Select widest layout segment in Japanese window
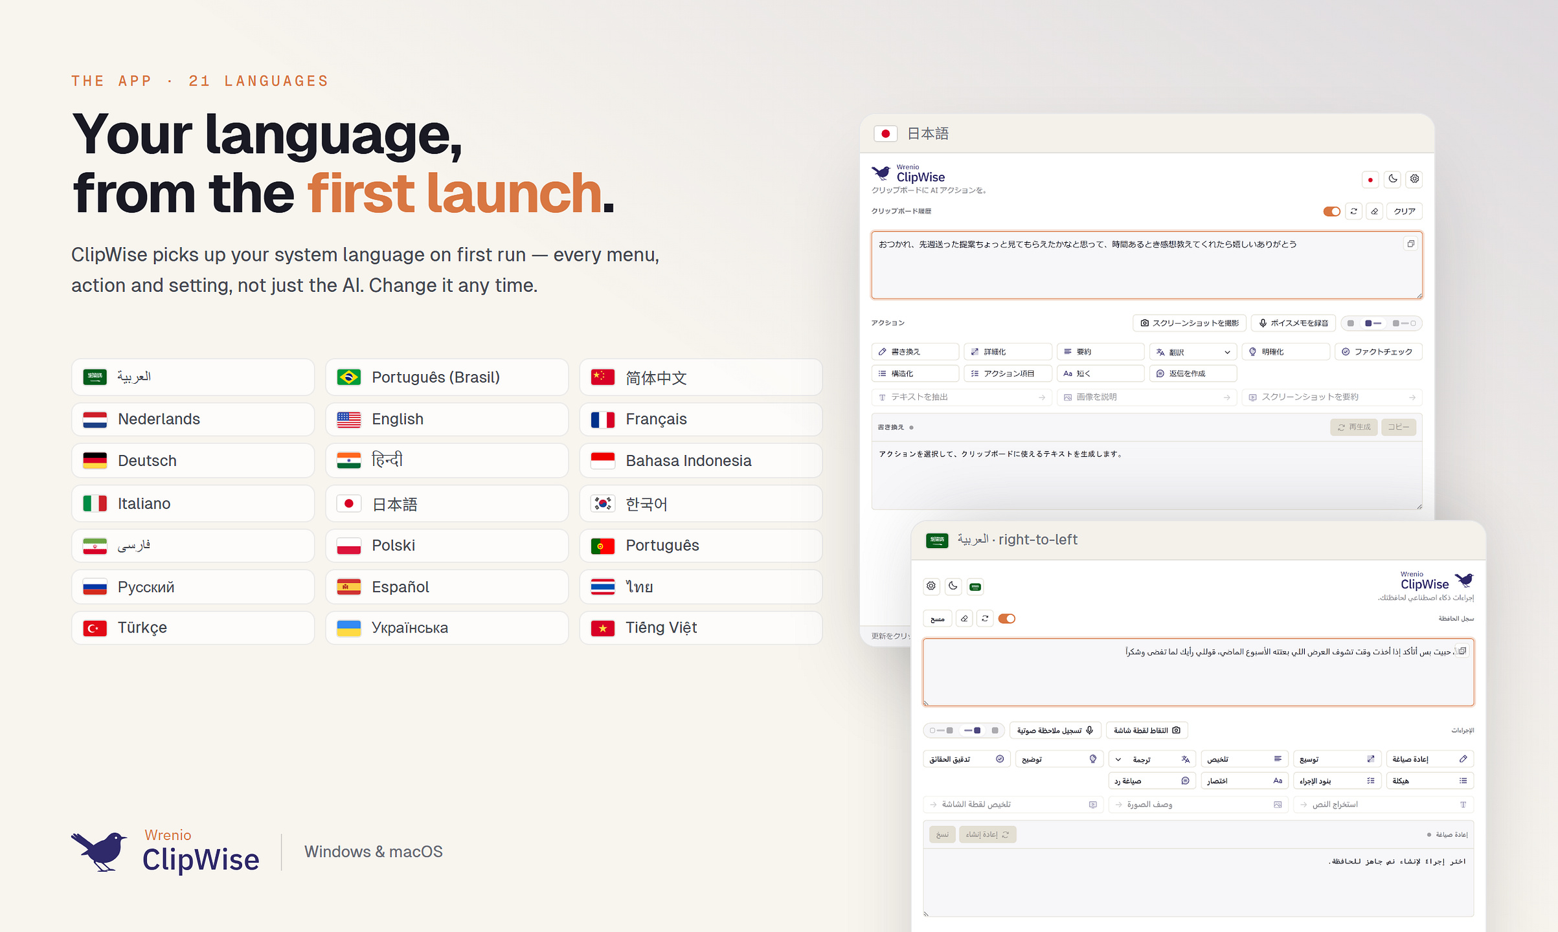 point(1404,323)
